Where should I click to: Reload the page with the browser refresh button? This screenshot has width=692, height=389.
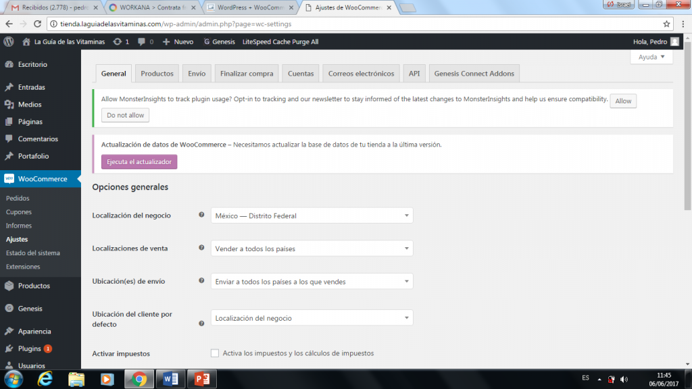(38, 24)
